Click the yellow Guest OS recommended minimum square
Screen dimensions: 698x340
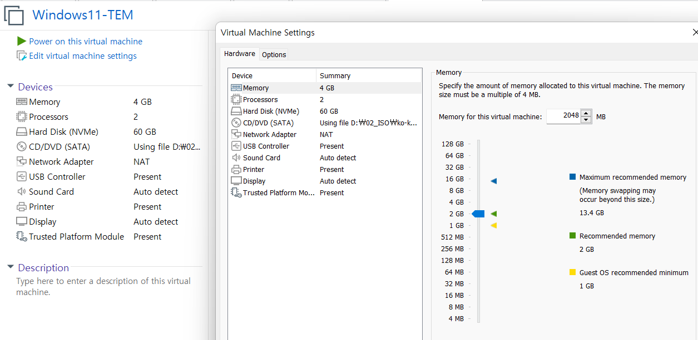572,272
